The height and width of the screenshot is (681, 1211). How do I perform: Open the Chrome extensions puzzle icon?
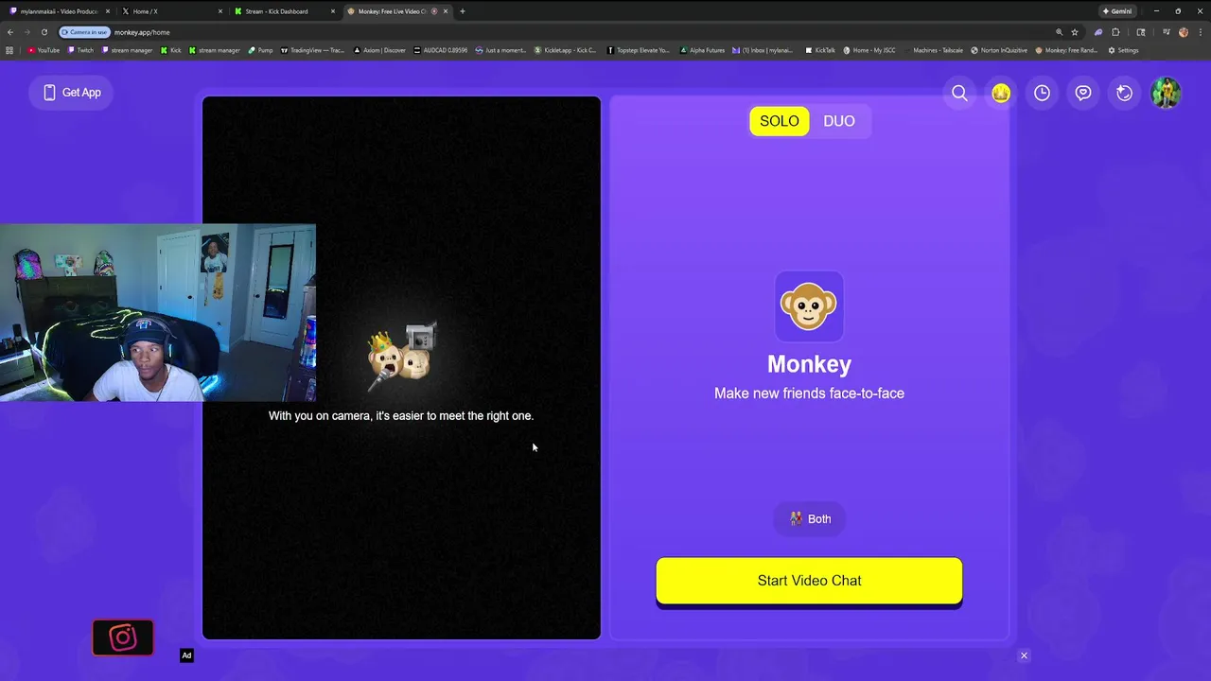1115,32
